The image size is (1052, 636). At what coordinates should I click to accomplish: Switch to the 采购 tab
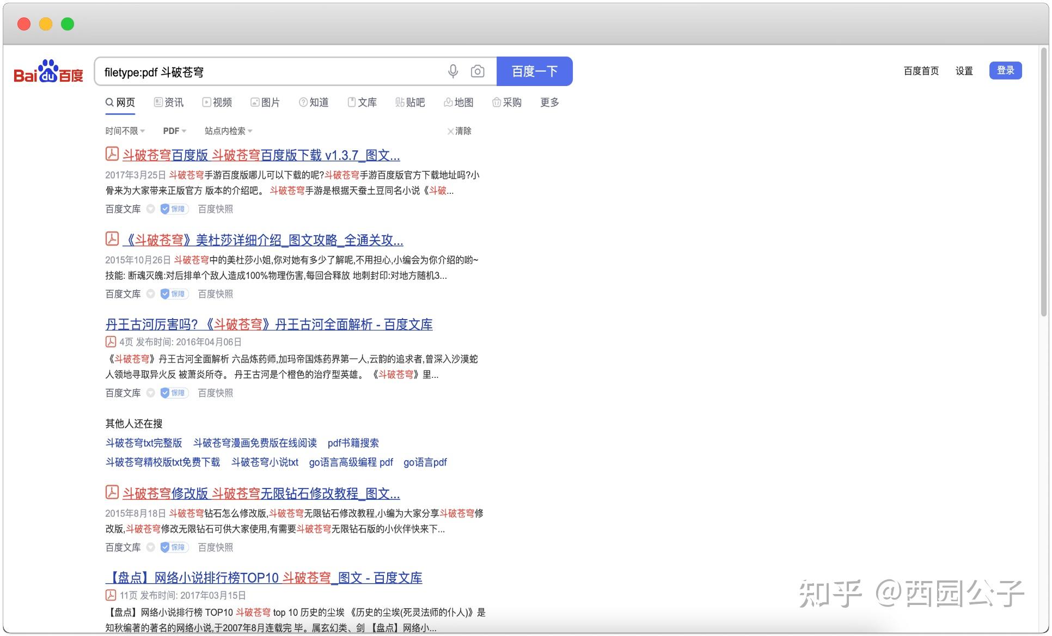(x=507, y=102)
